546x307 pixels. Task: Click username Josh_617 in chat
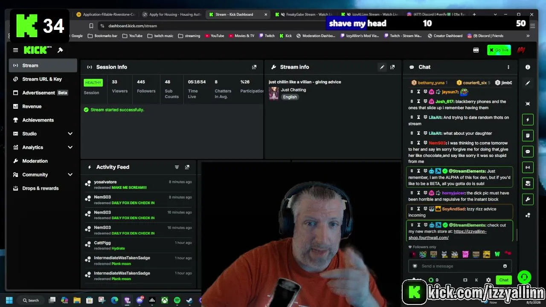[x=444, y=101]
